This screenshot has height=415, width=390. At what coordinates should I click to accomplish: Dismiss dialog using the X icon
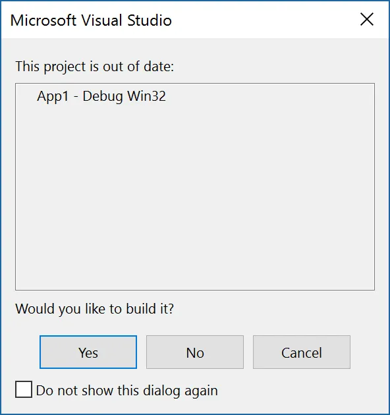point(367,19)
